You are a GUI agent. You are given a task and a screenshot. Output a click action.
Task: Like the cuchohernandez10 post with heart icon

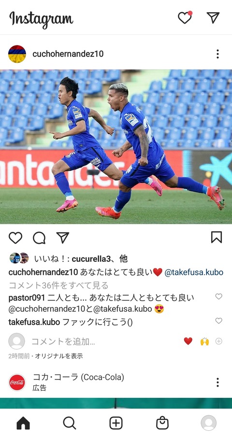coord(15,238)
